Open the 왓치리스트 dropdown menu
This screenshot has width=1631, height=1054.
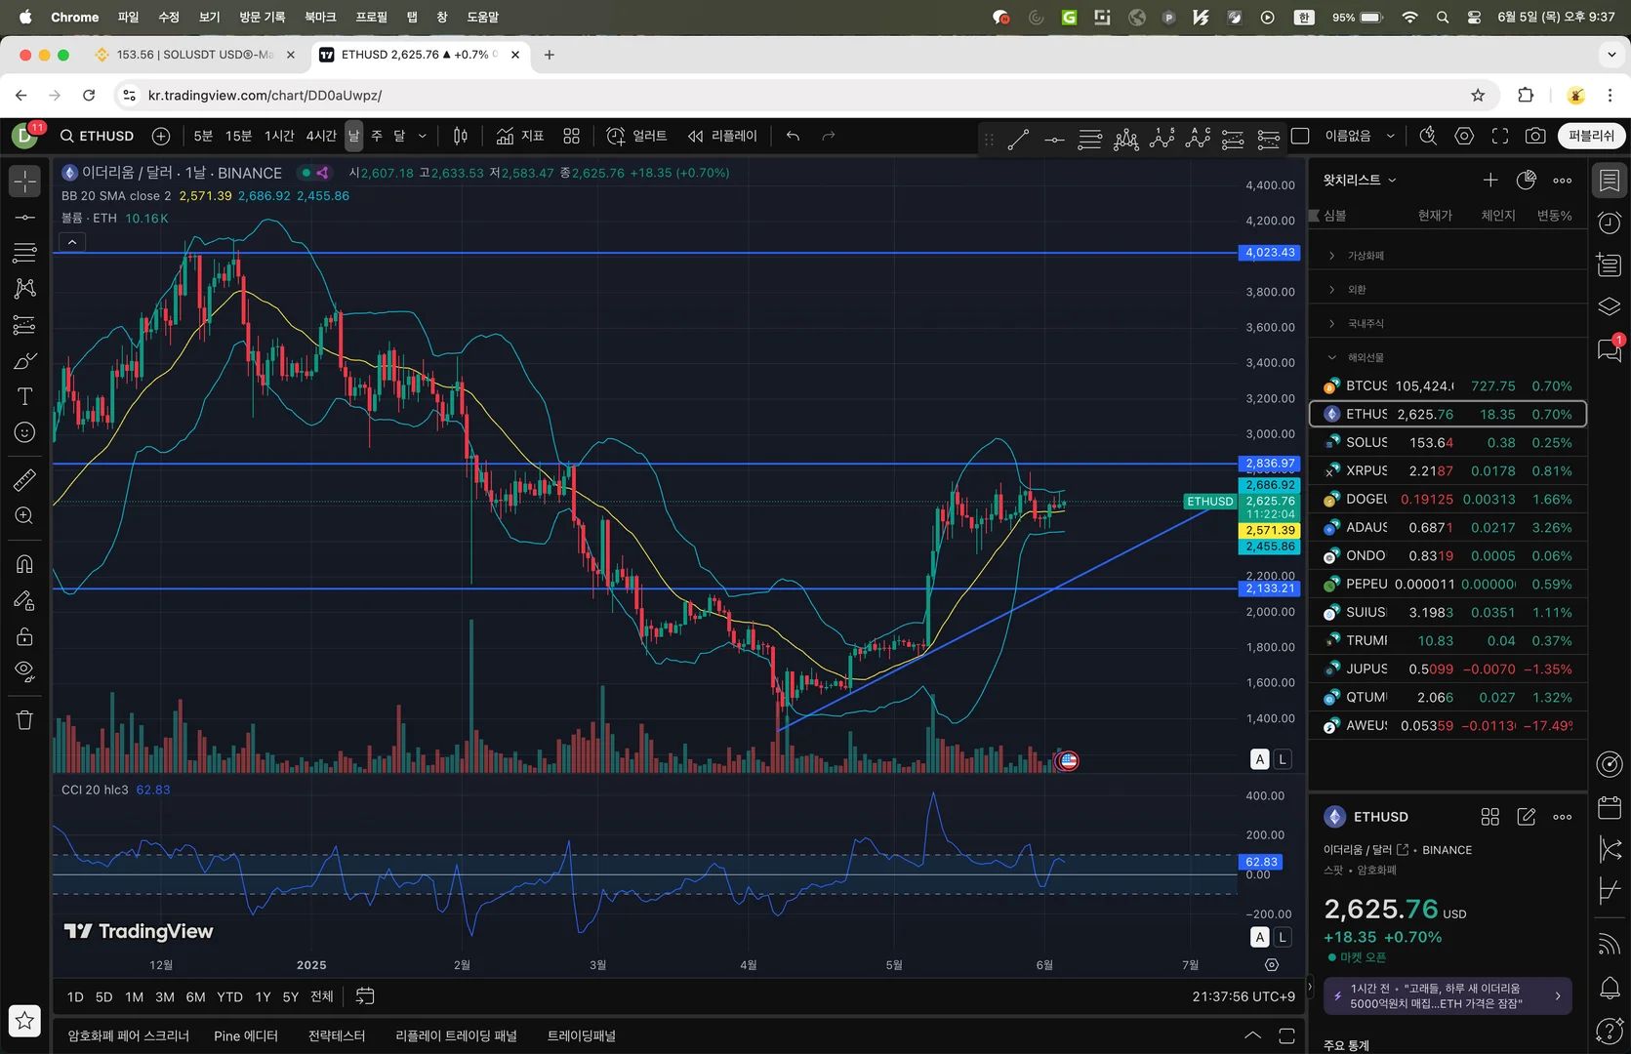1360,180
